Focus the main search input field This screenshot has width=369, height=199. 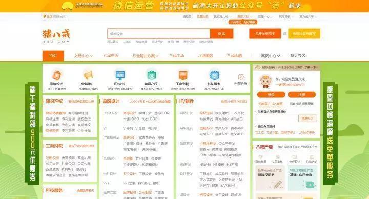[x=159, y=34]
